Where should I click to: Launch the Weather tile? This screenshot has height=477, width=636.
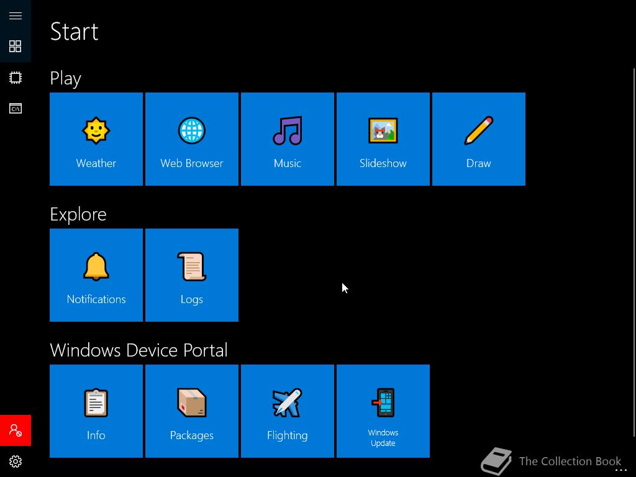[x=96, y=139]
